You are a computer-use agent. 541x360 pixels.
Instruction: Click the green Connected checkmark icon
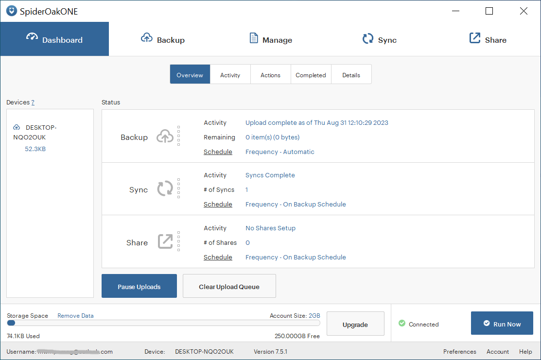402,324
